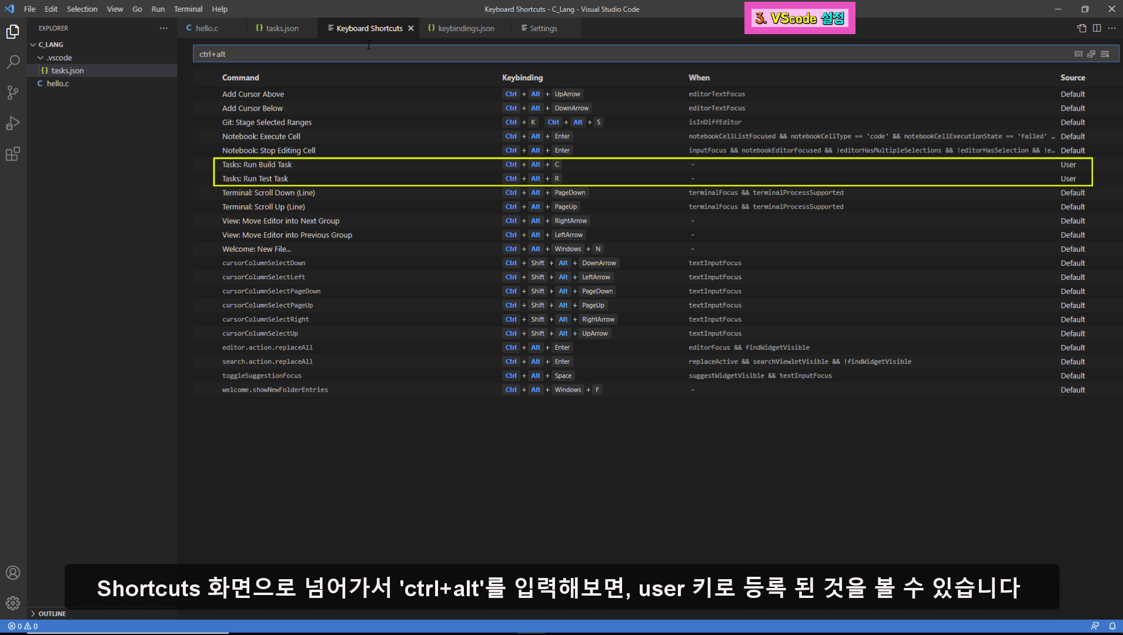This screenshot has width=1123, height=635.
Task: Open the Run and Debug view
Action: [x=13, y=123]
